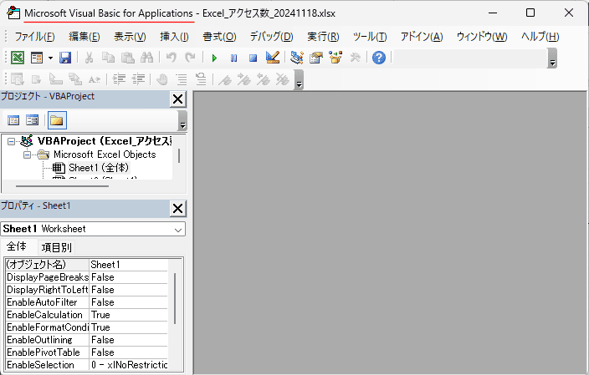Click View Object icon in project pane
The height and width of the screenshot is (375, 589).
pos(32,120)
